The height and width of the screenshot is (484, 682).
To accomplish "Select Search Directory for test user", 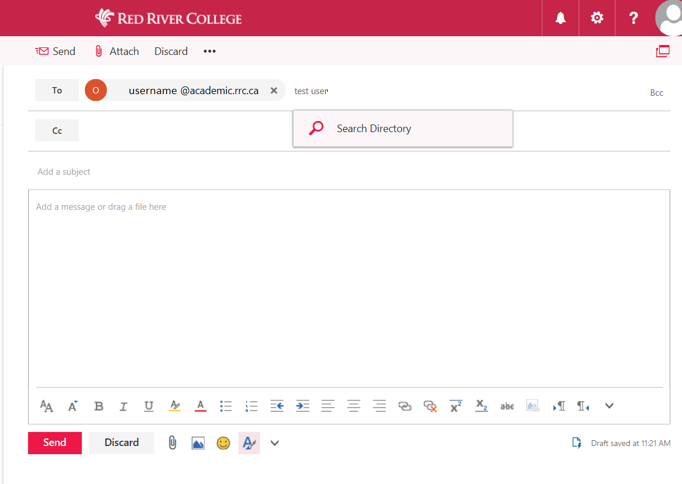I will (x=373, y=128).
